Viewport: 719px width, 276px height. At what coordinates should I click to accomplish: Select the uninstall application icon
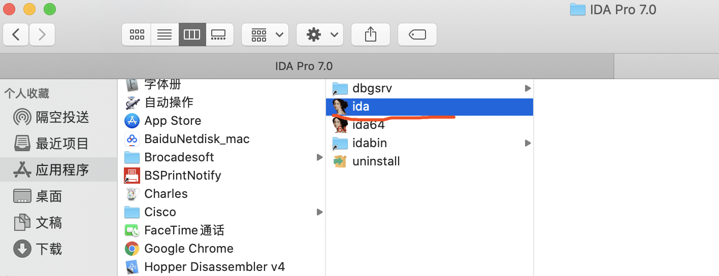tap(339, 161)
